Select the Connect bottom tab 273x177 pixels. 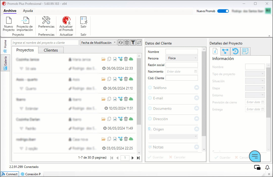tap(10, 174)
